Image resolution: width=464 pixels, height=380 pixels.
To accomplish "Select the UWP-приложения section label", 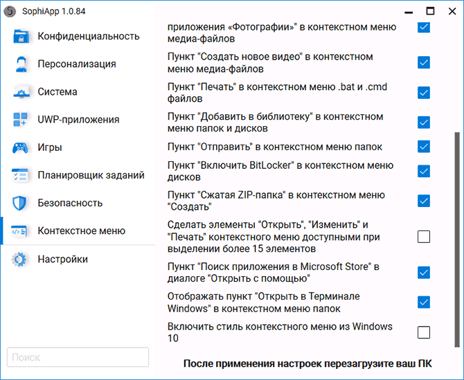I will click(x=78, y=120).
